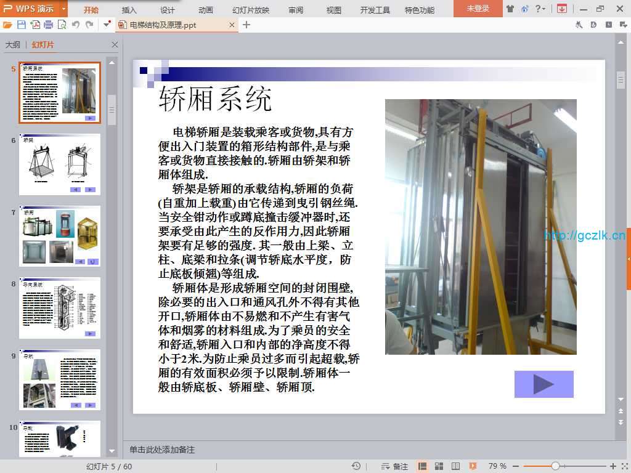The height and width of the screenshot is (473, 631).
Task: Toggle the 备注 notes pane button
Action: click(395, 466)
